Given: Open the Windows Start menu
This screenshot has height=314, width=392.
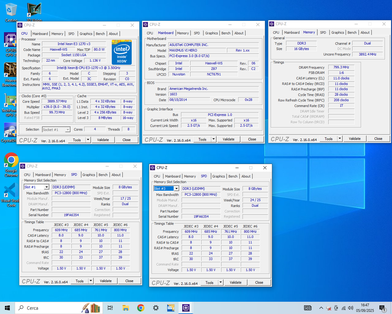Looking at the screenshot, I should (7, 308).
